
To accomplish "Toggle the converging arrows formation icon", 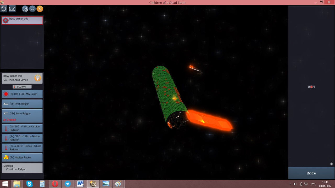I will point(32,9).
